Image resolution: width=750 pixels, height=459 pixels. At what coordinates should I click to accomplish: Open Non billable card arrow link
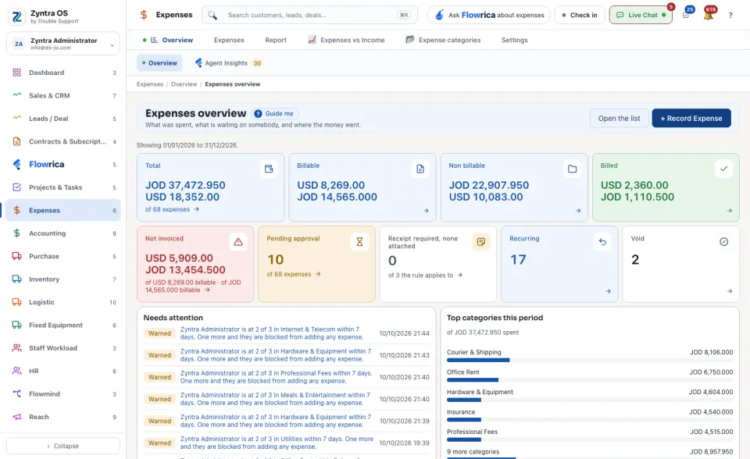(x=578, y=211)
